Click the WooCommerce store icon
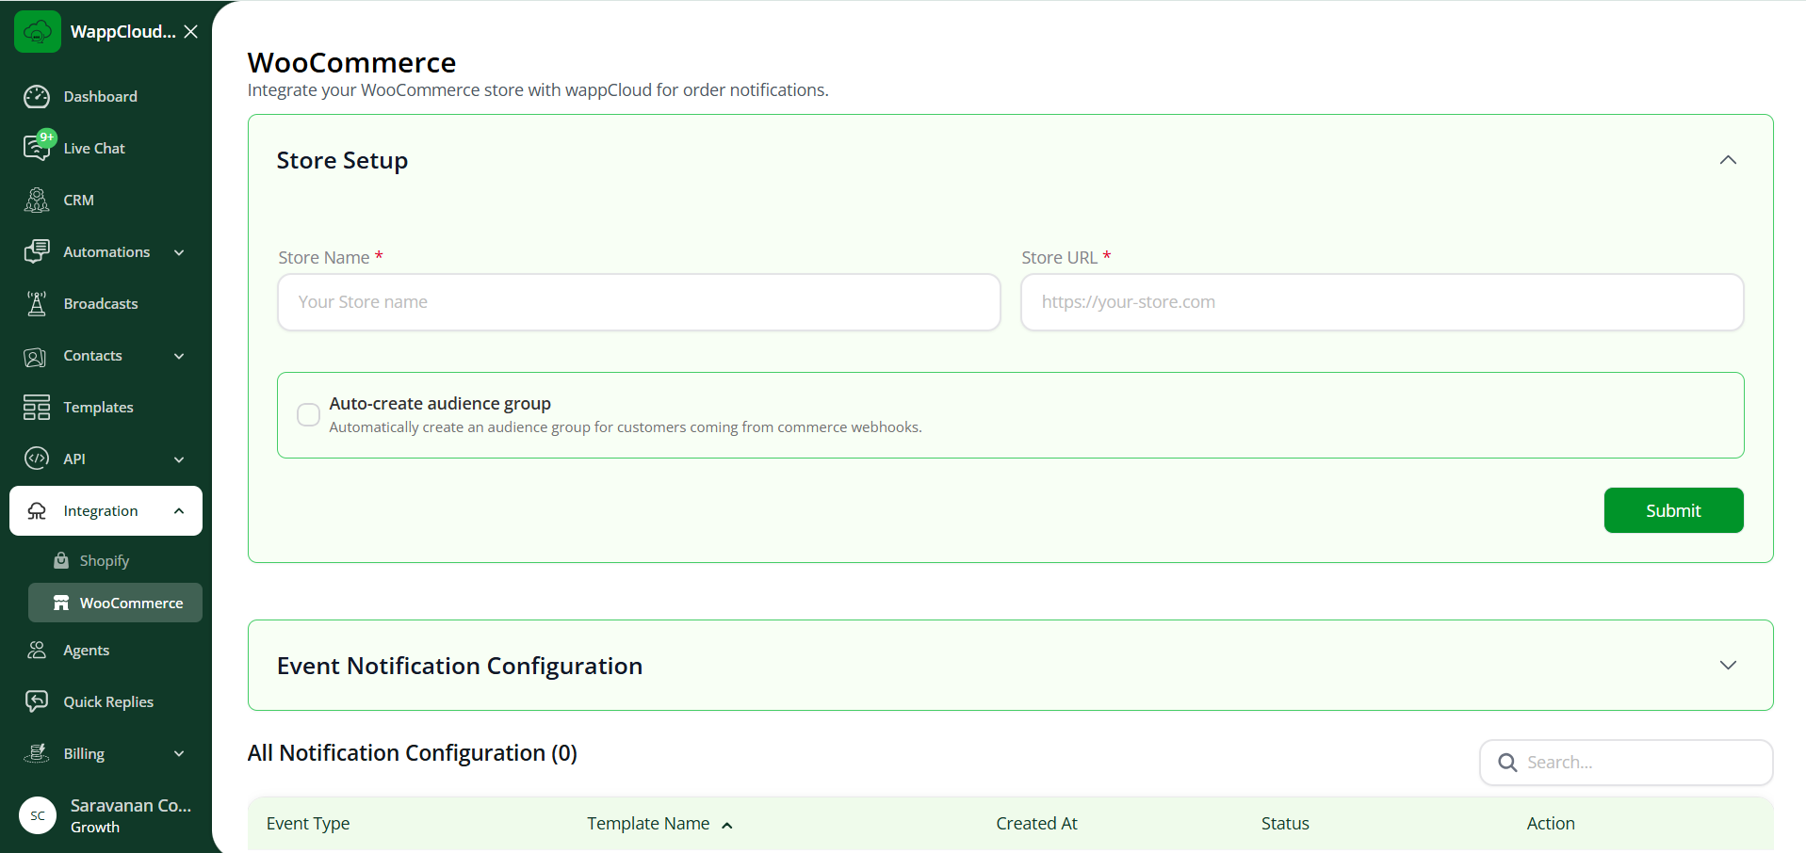The height and width of the screenshot is (853, 1806). pyautogui.click(x=61, y=603)
